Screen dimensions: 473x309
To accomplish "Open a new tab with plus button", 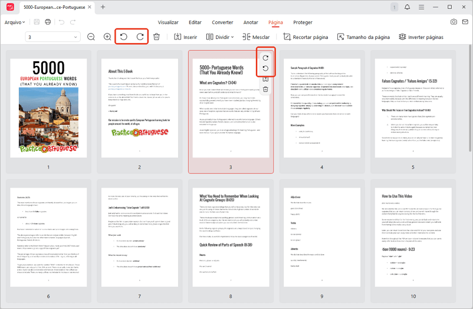I will [103, 7].
